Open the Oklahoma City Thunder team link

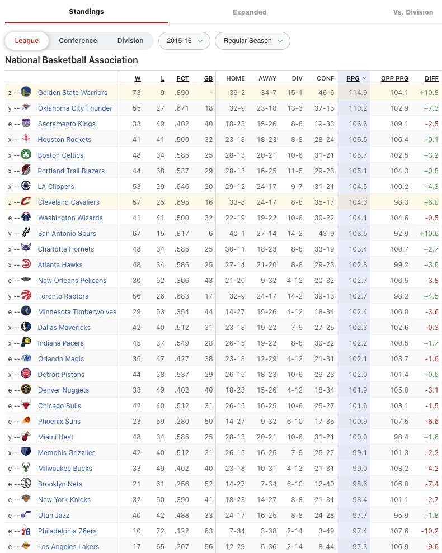[x=75, y=108]
